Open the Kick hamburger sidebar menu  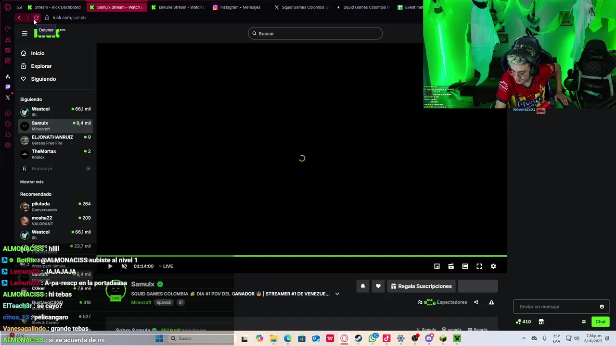25,34
